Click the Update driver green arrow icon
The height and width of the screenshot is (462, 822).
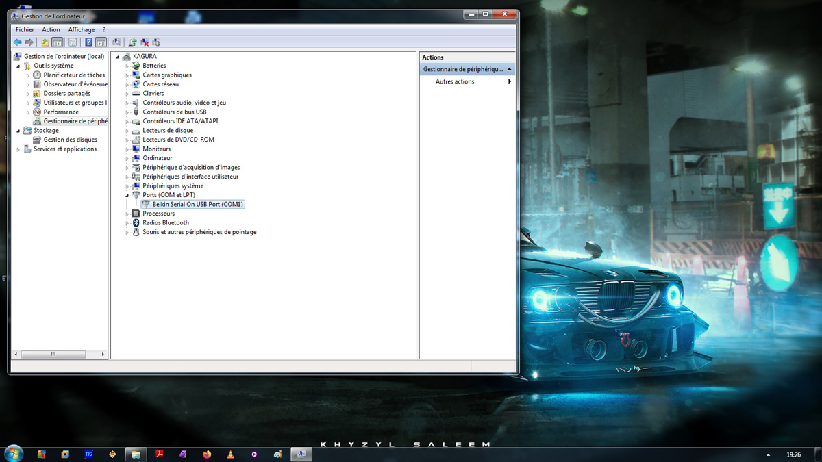pyautogui.click(x=133, y=42)
